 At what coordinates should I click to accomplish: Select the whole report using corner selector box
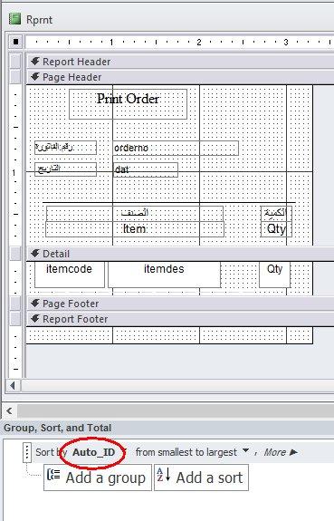pos(15,42)
